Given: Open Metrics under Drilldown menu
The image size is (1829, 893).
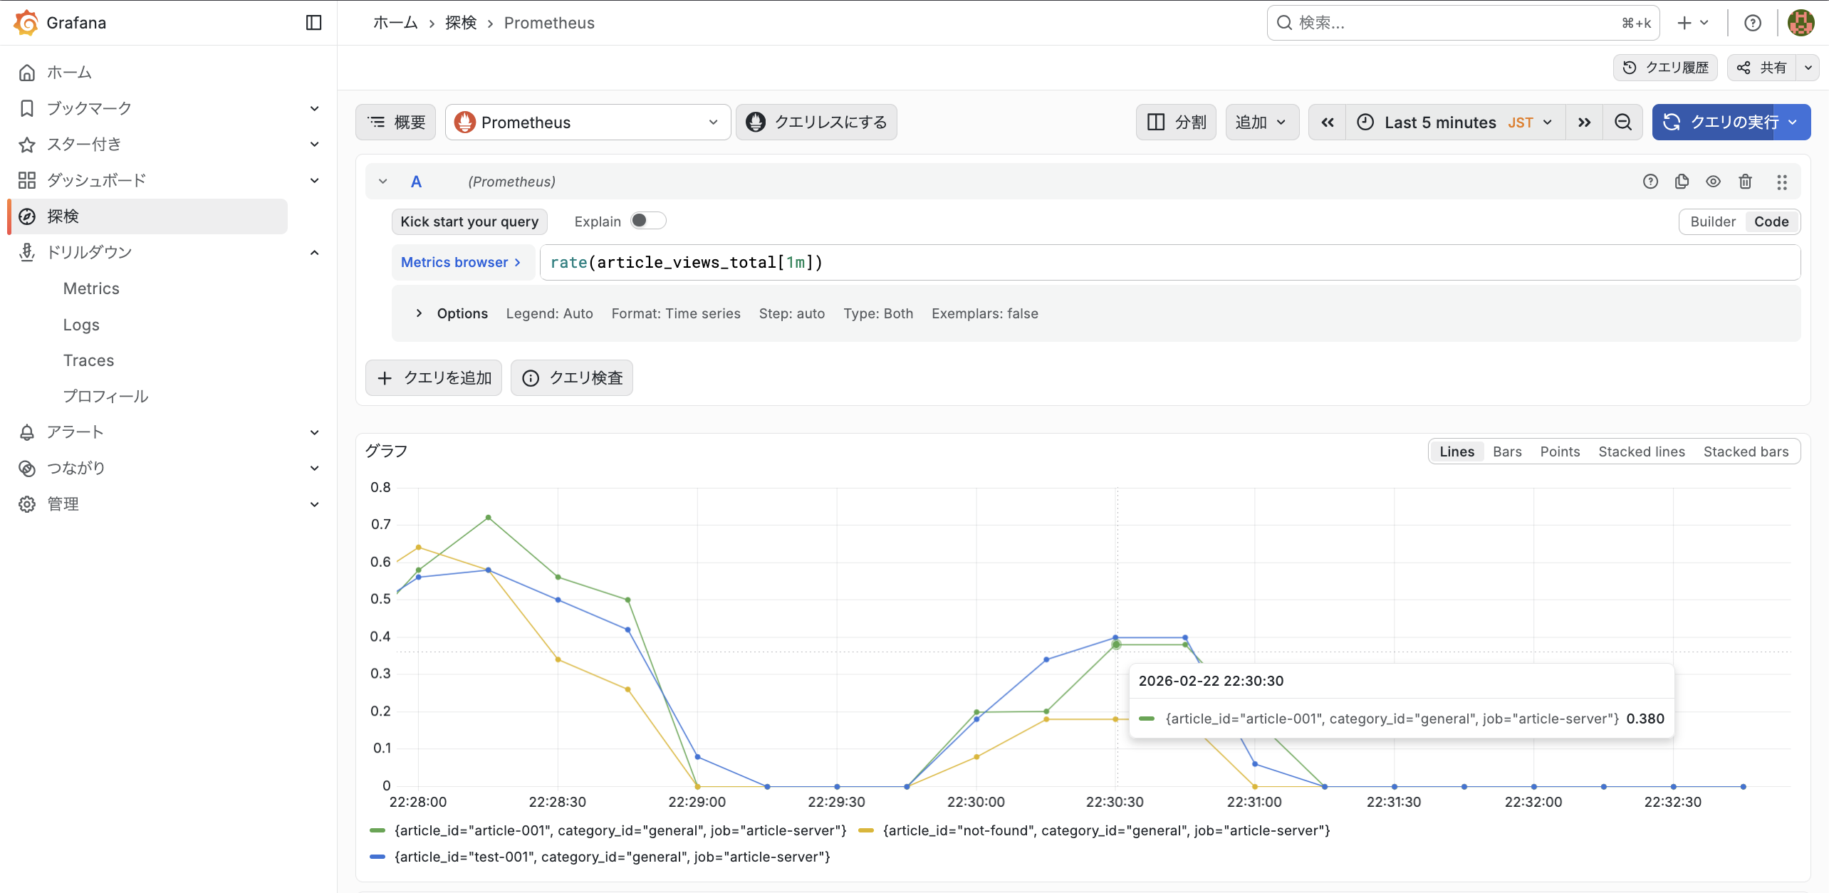Looking at the screenshot, I should pyautogui.click(x=91, y=288).
